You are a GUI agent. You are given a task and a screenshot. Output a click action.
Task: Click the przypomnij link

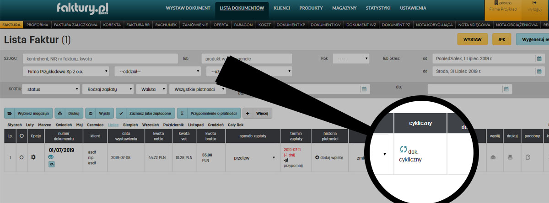coord(293,167)
